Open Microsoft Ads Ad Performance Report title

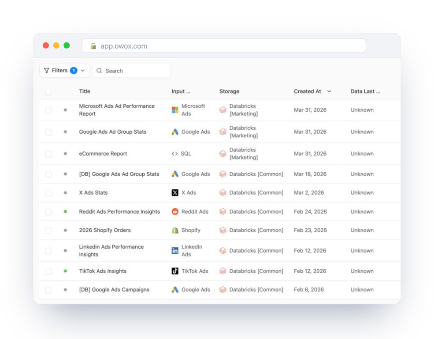tap(117, 110)
